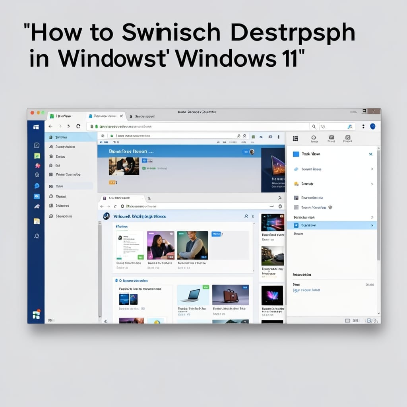Screen dimensions: 407x407
Task: Select the highlighted first item in the light sidebar list
Action: point(71,137)
